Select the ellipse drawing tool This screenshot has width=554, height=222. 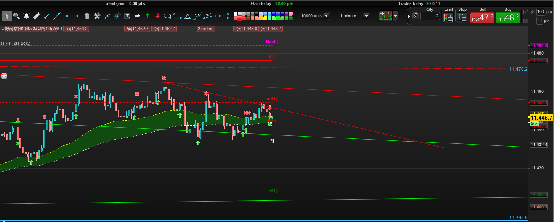(167, 16)
